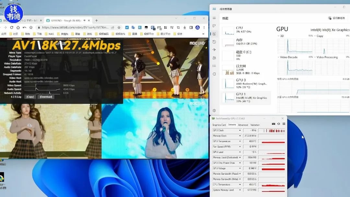The width and height of the screenshot is (350, 197).
Task: Open the GPU Temperature sensor dropdown
Action: pyautogui.click(x=240, y=141)
